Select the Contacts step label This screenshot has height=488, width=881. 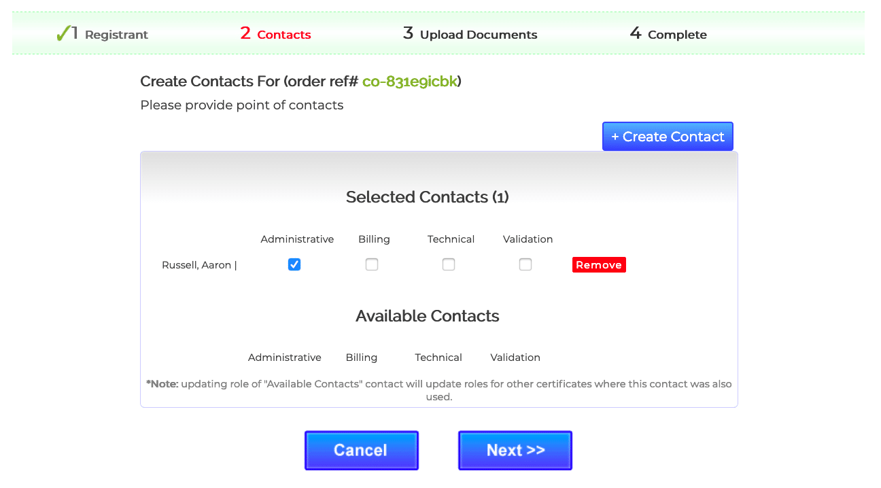(283, 35)
